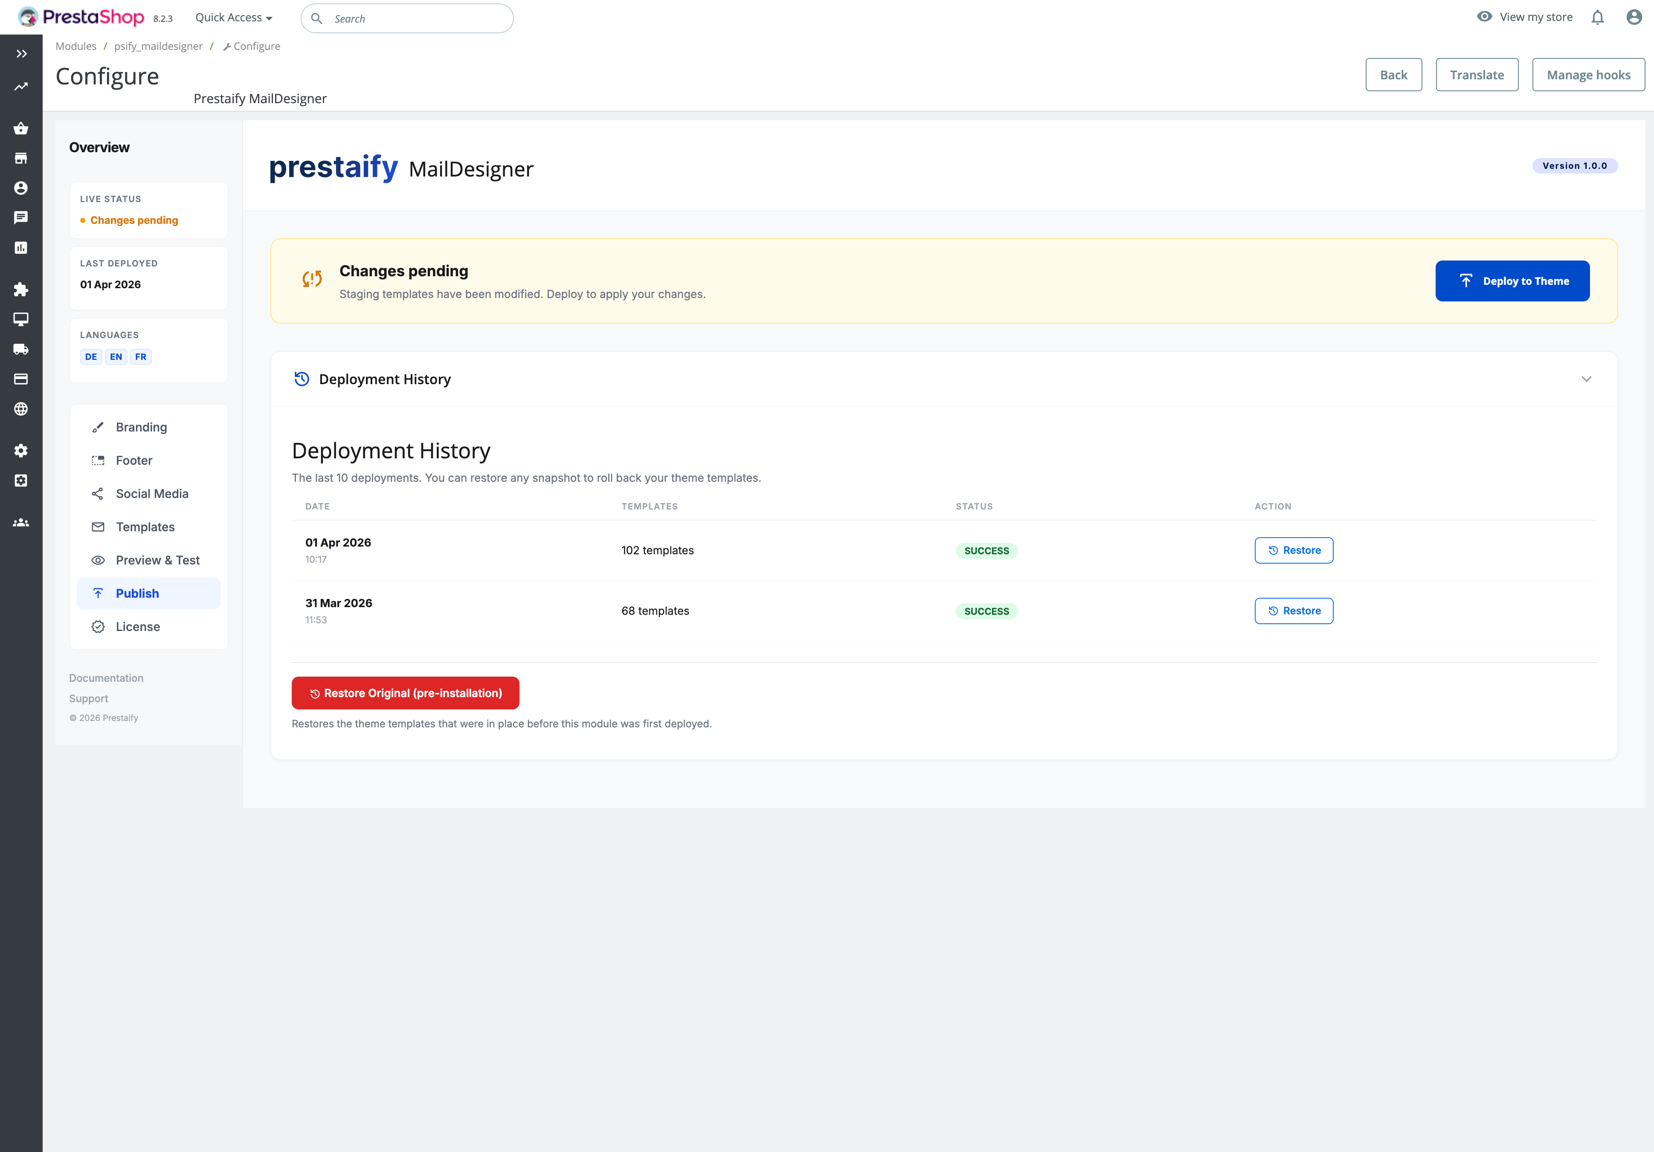The width and height of the screenshot is (1654, 1152).
Task: Click the View my store eye icon
Action: (1484, 17)
